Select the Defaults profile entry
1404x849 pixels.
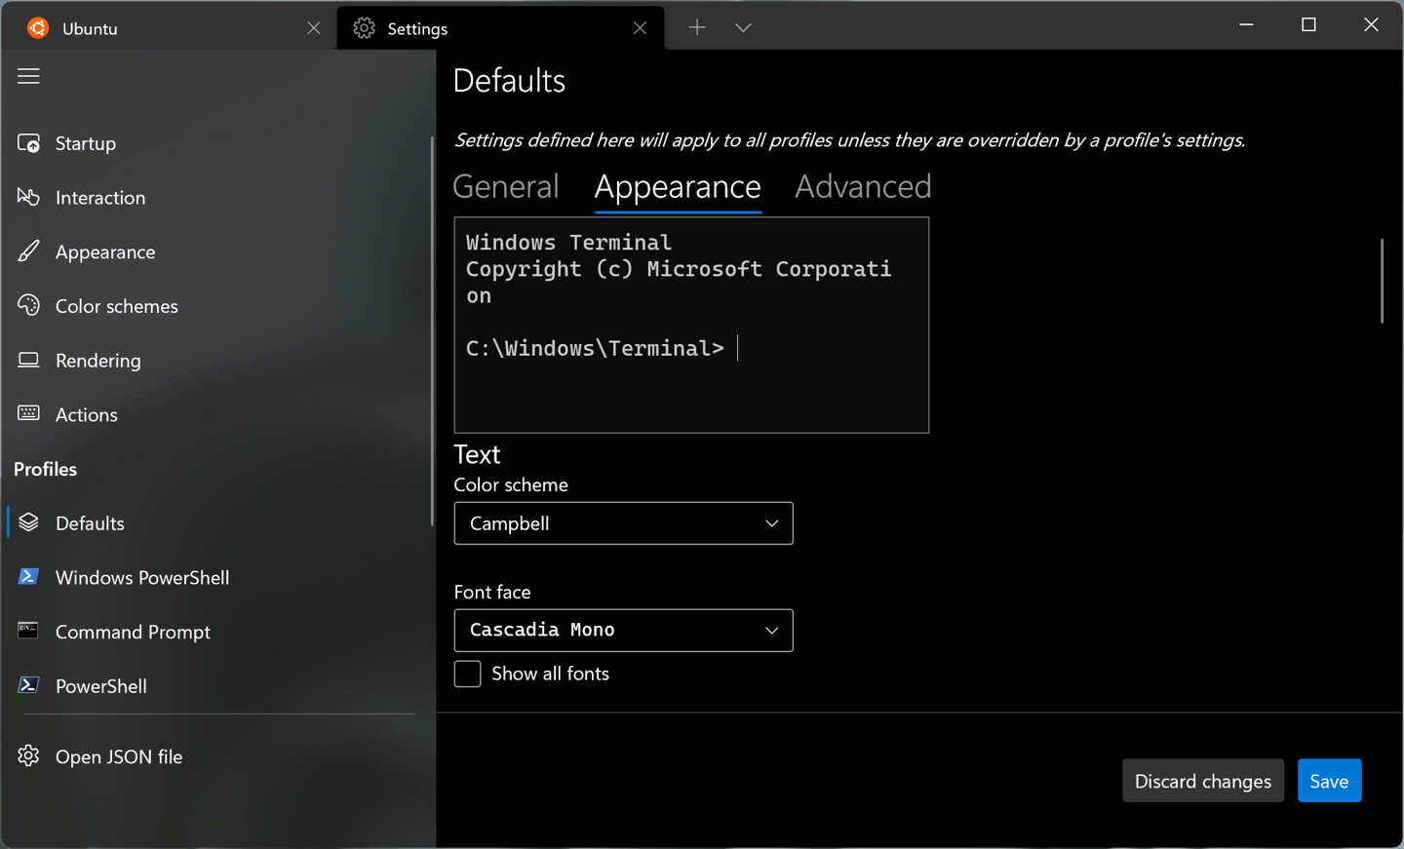pyautogui.click(x=90, y=522)
